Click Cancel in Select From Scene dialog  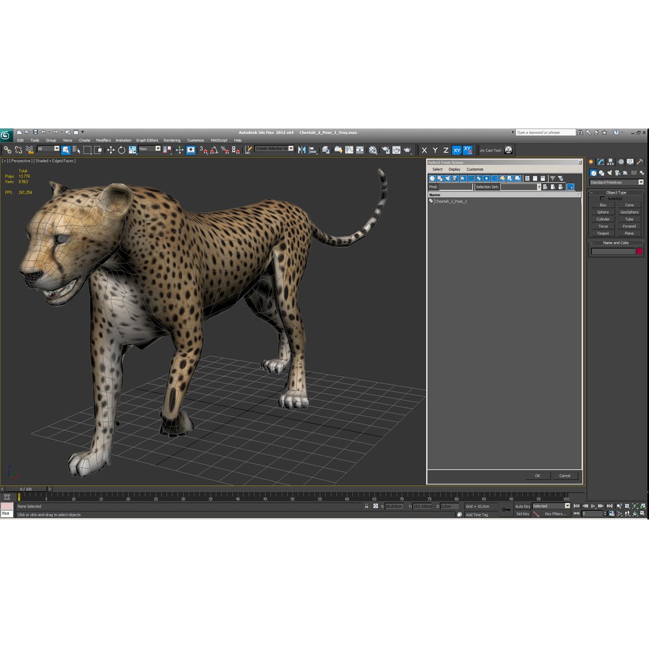coord(565,475)
